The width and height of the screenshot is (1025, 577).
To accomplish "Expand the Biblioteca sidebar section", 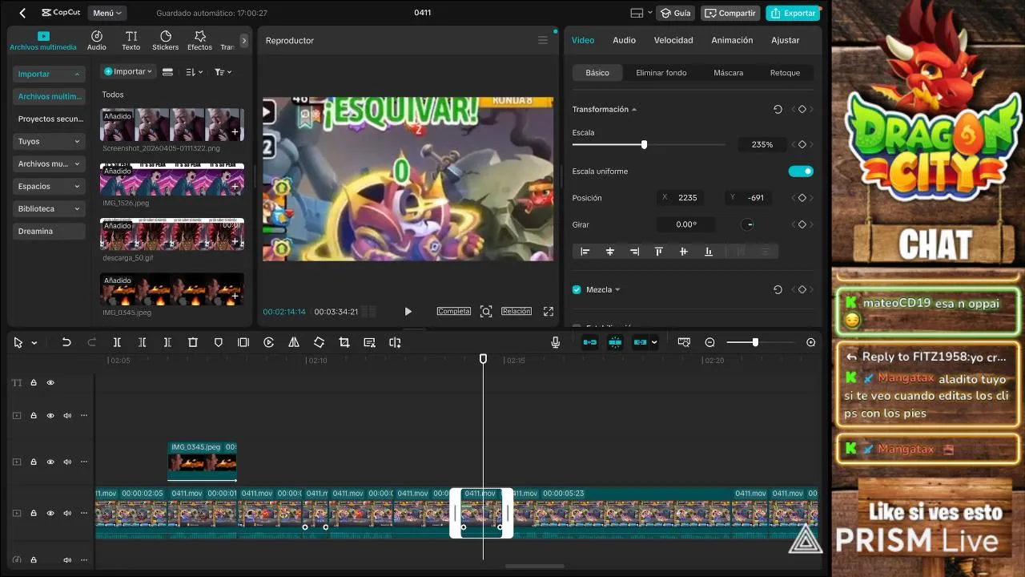I will click(49, 208).
